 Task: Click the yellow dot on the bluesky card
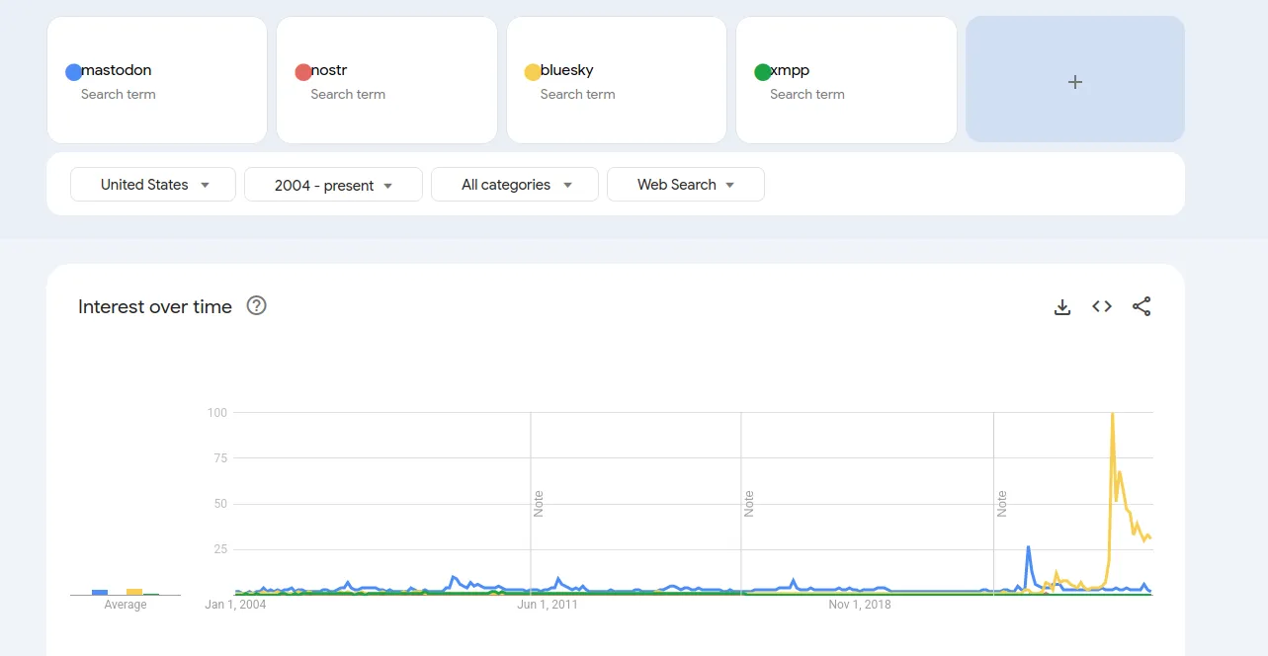[533, 70]
